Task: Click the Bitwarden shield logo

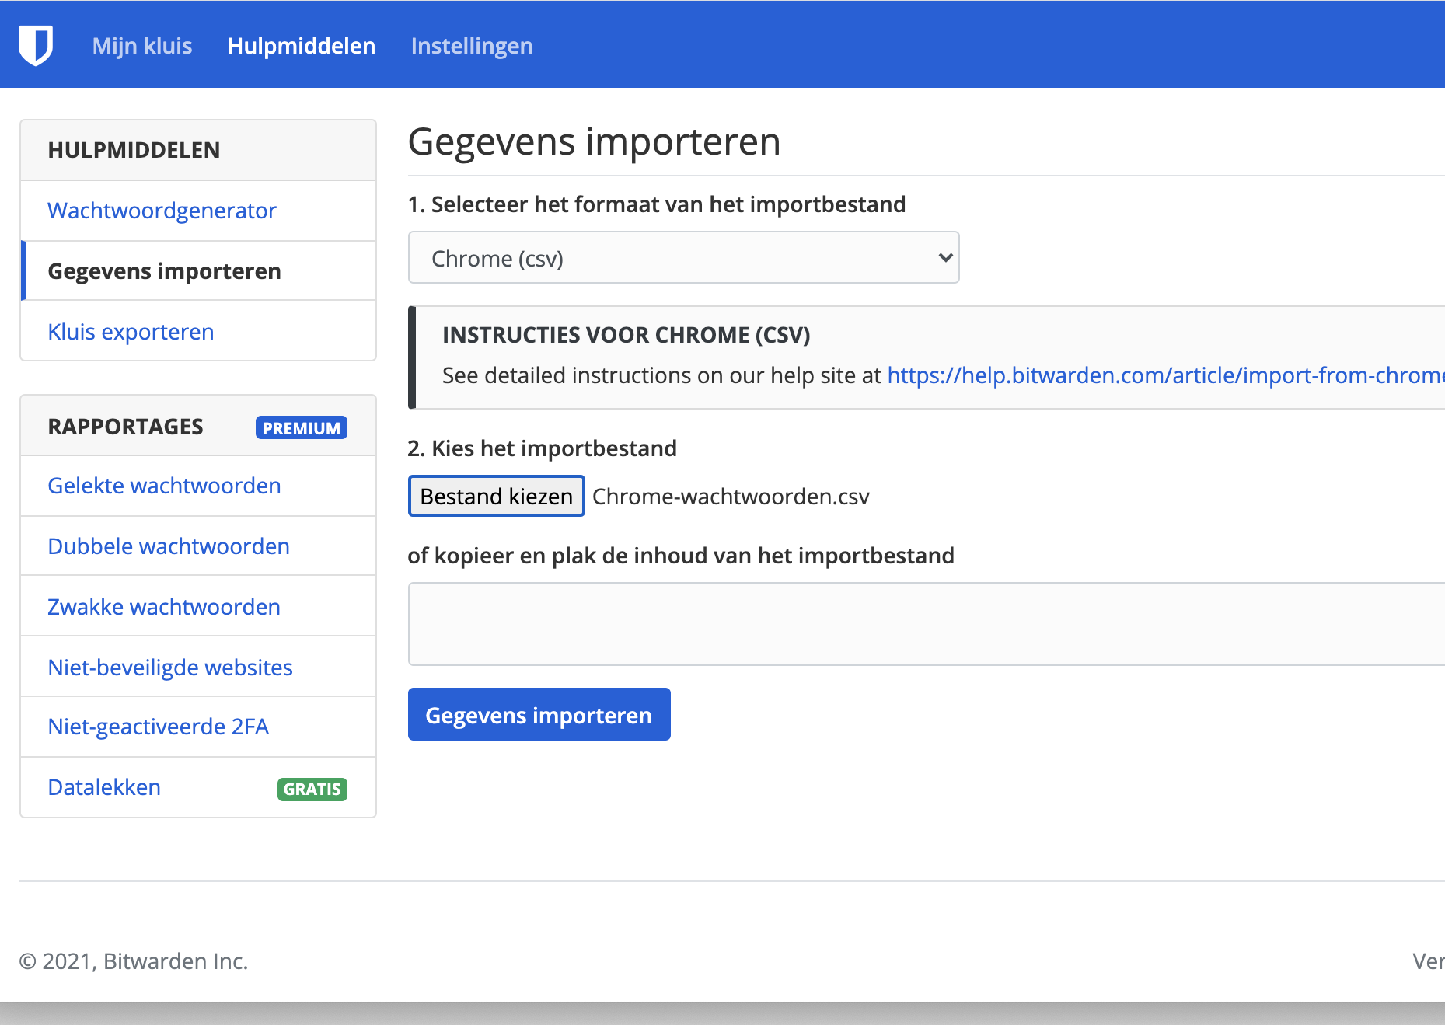Action: (36, 45)
